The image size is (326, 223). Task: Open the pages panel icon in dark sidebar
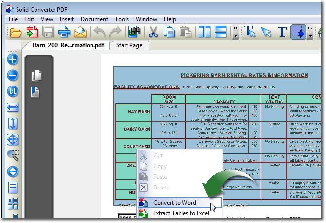(x=36, y=75)
